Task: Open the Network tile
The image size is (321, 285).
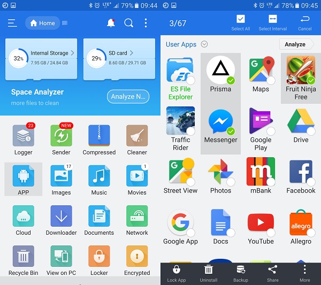Action: [x=137, y=220]
